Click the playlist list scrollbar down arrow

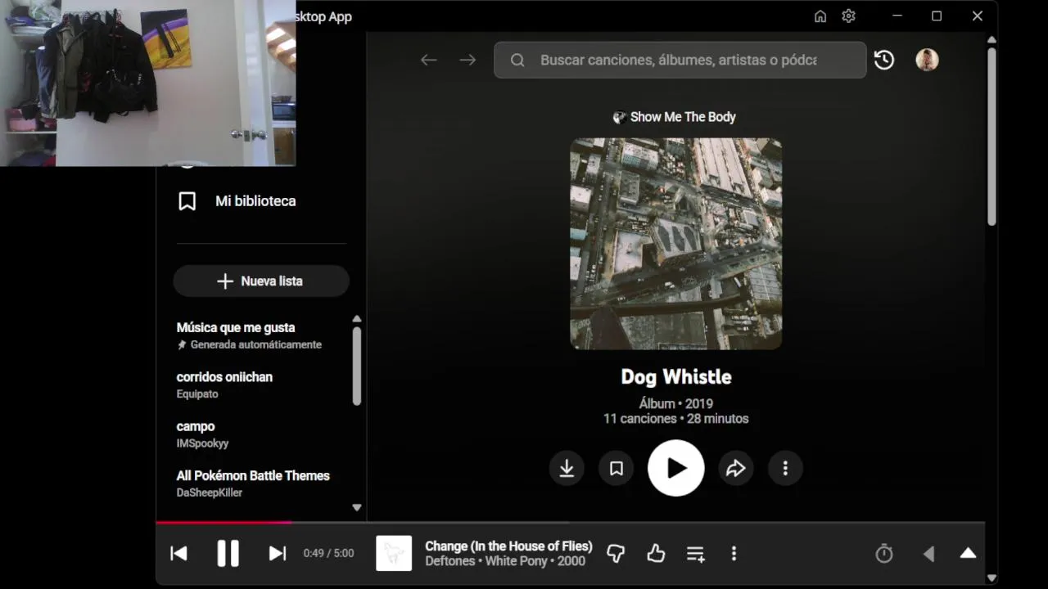click(356, 507)
